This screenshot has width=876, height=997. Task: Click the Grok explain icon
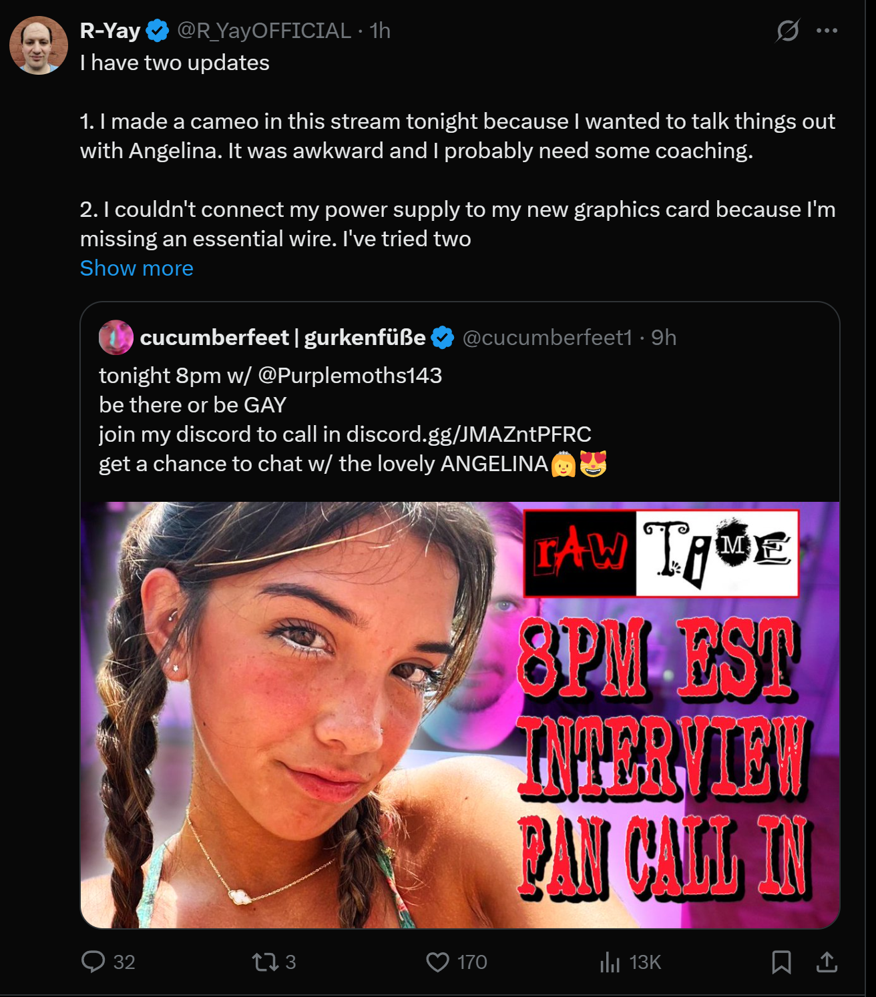(788, 31)
